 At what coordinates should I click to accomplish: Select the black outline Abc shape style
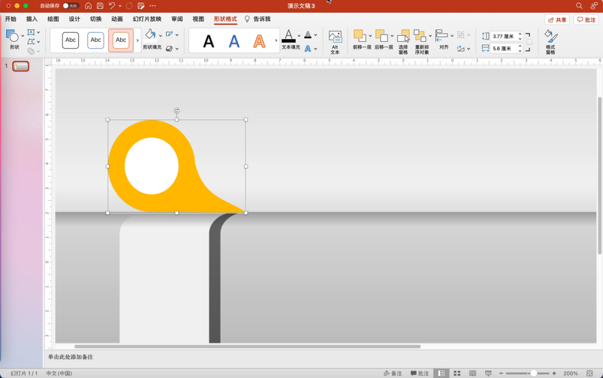click(x=70, y=40)
